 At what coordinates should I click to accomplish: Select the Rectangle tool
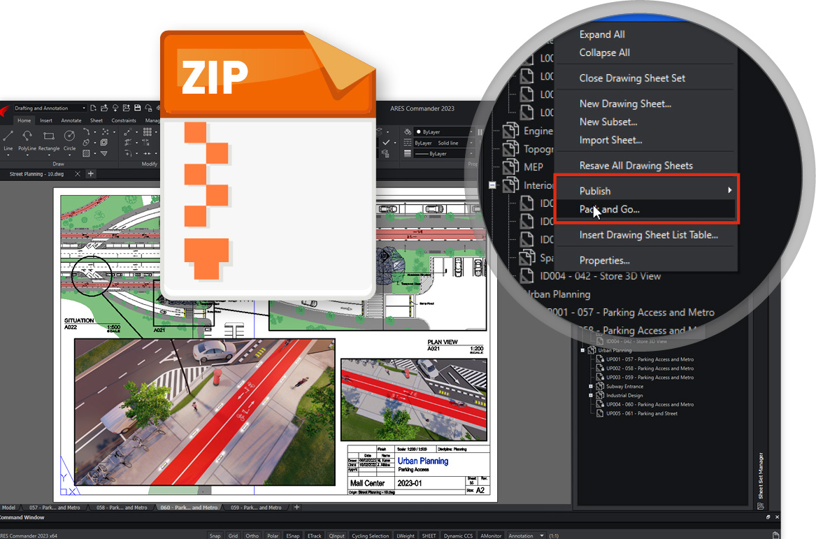(49, 139)
